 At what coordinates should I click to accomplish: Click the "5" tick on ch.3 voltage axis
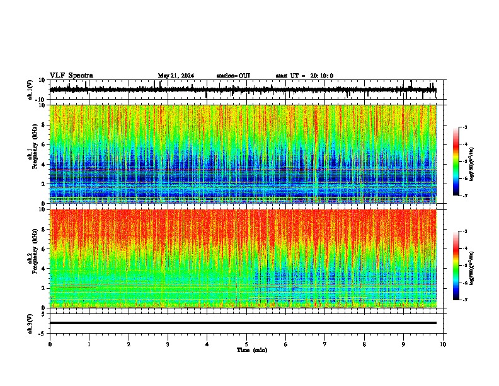(44, 314)
